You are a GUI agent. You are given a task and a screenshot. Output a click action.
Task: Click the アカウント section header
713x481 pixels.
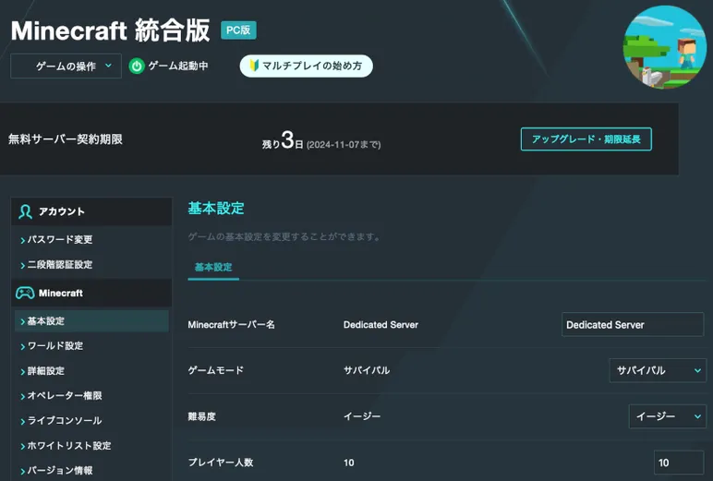91,211
